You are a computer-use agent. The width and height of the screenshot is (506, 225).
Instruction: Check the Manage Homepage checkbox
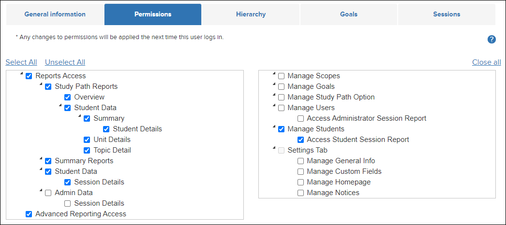(300, 182)
